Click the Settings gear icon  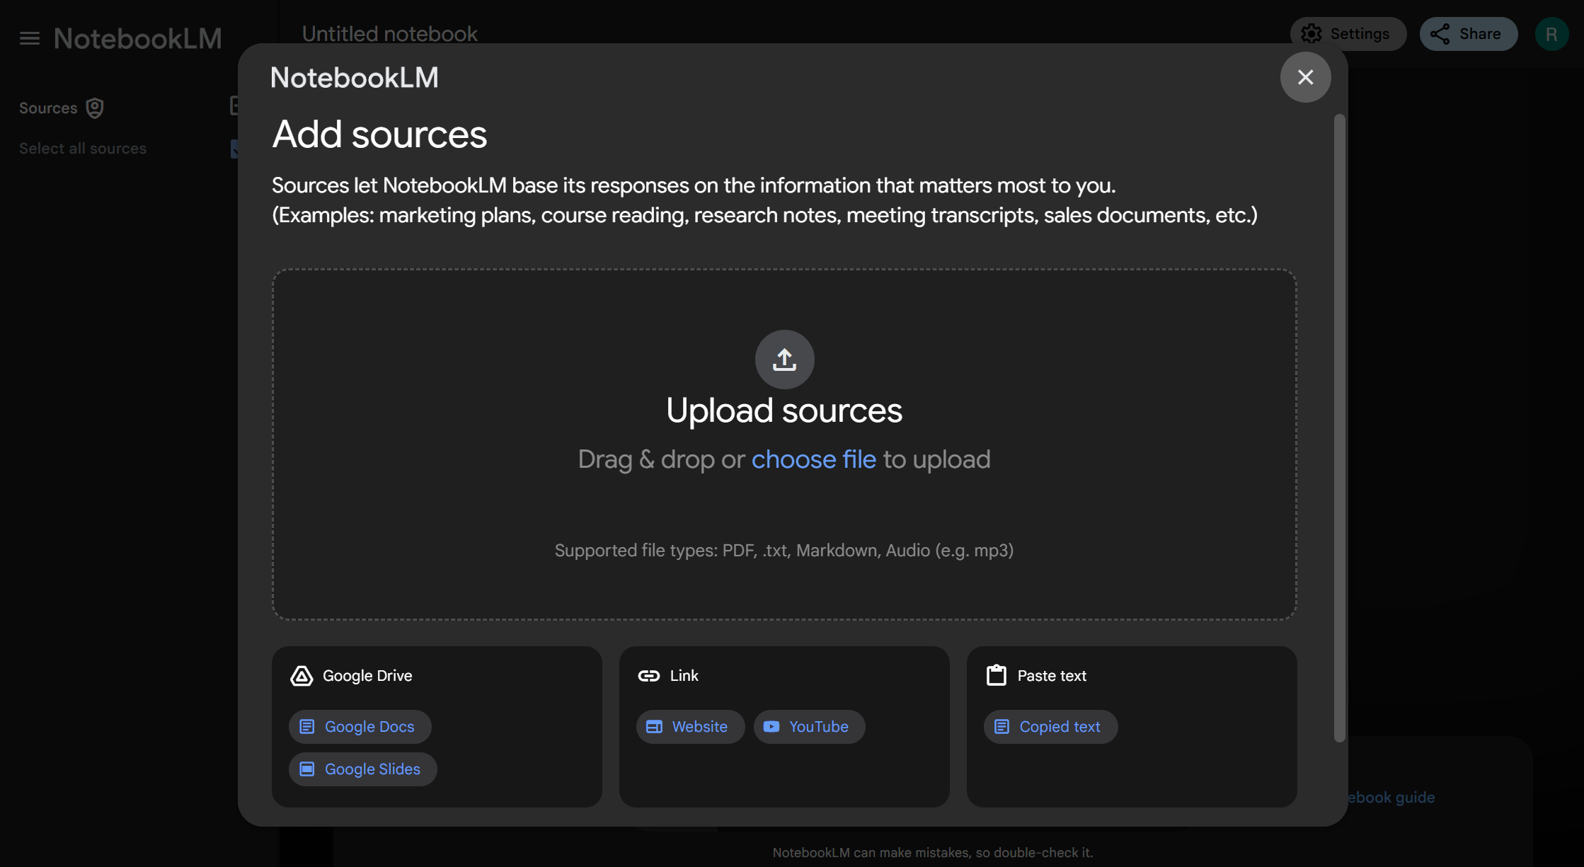pos(1312,34)
